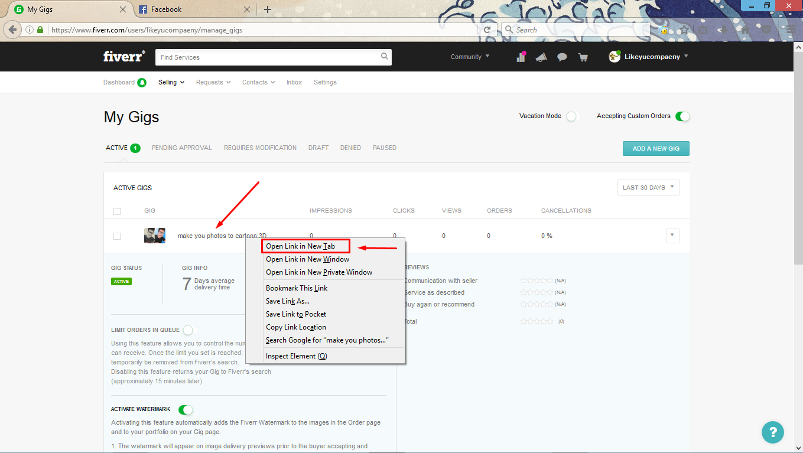Open the gig row actions dropdown arrow
Screen dimensions: 803x453
point(672,236)
